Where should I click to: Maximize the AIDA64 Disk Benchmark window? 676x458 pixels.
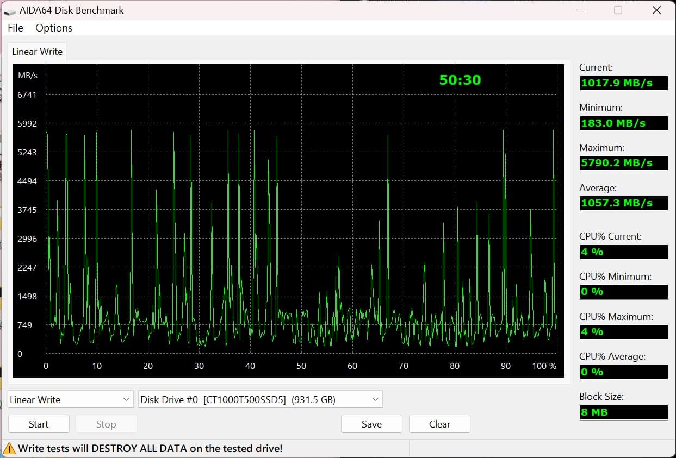coord(618,10)
